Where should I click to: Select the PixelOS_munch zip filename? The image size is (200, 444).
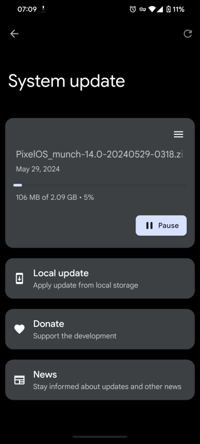point(99,155)
